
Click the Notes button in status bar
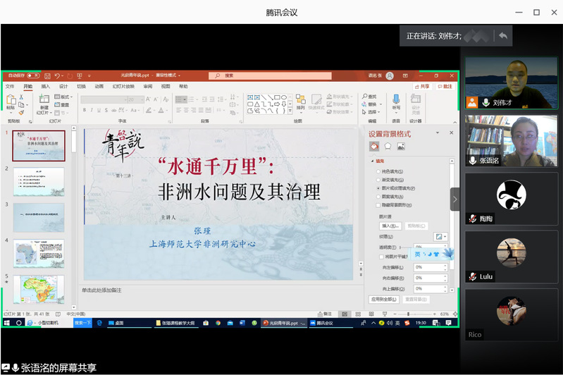point(325,314)
